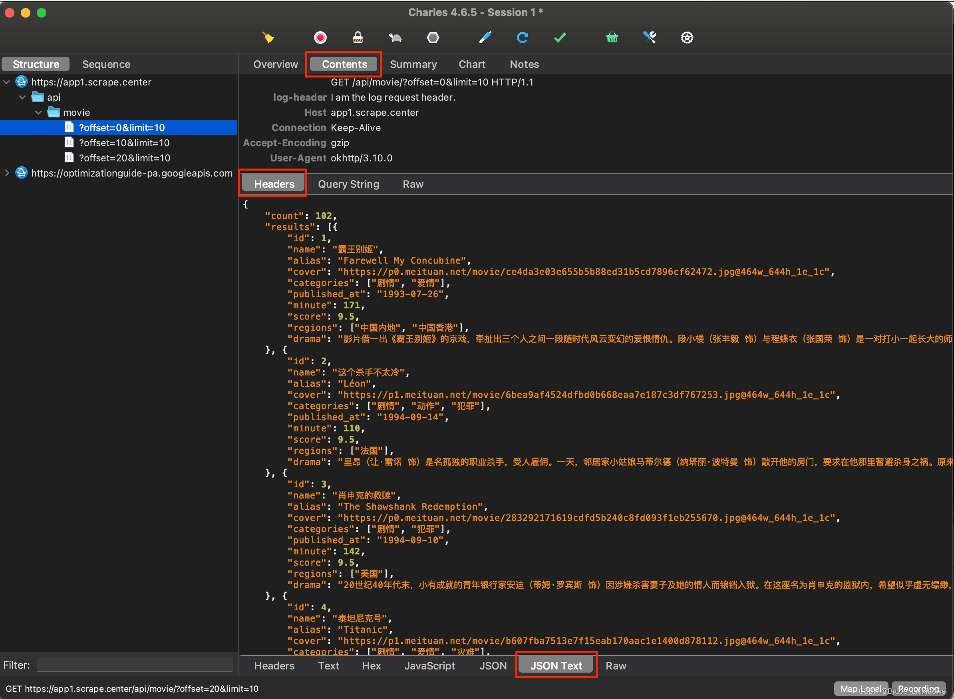This screenshot has height=699, width=954.
Task: Click the green basket purchase icon
Action: pyautogui.click(x=612, y=38)
